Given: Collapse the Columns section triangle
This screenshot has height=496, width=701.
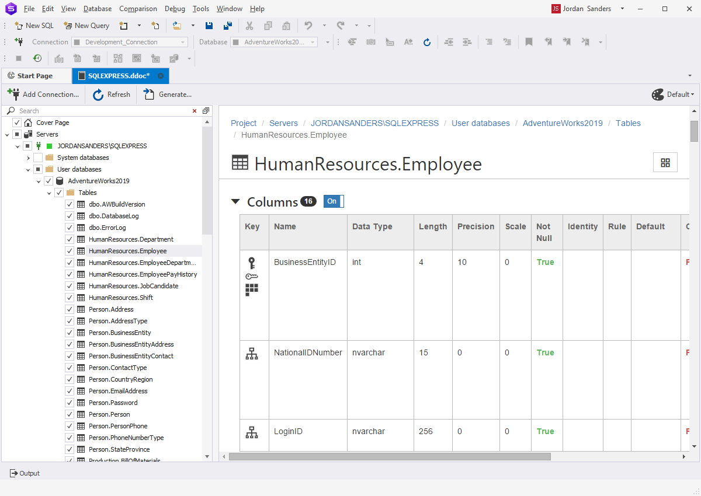Looking at the screenshot, I should (x=235, y=202).
